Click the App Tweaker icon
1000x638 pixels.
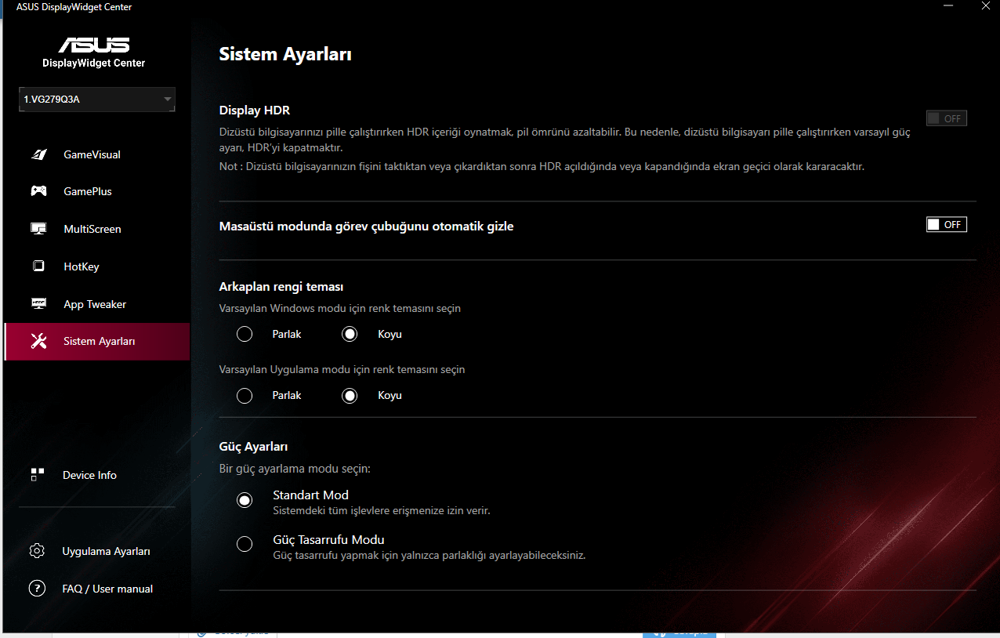click(38, 304)
